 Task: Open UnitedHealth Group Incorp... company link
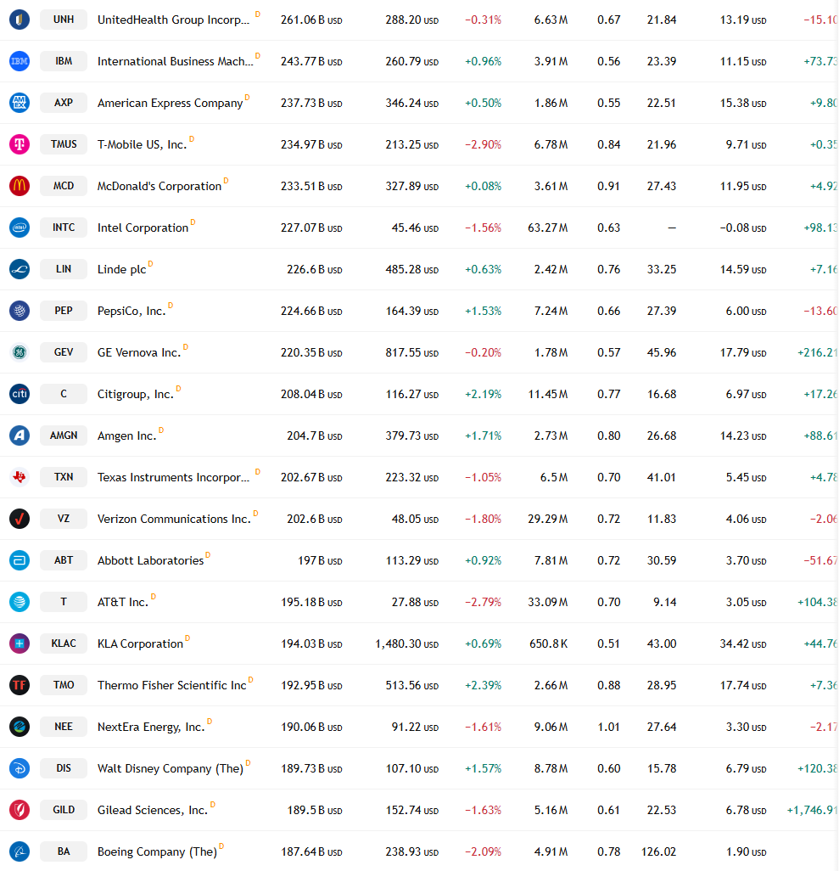173,20
